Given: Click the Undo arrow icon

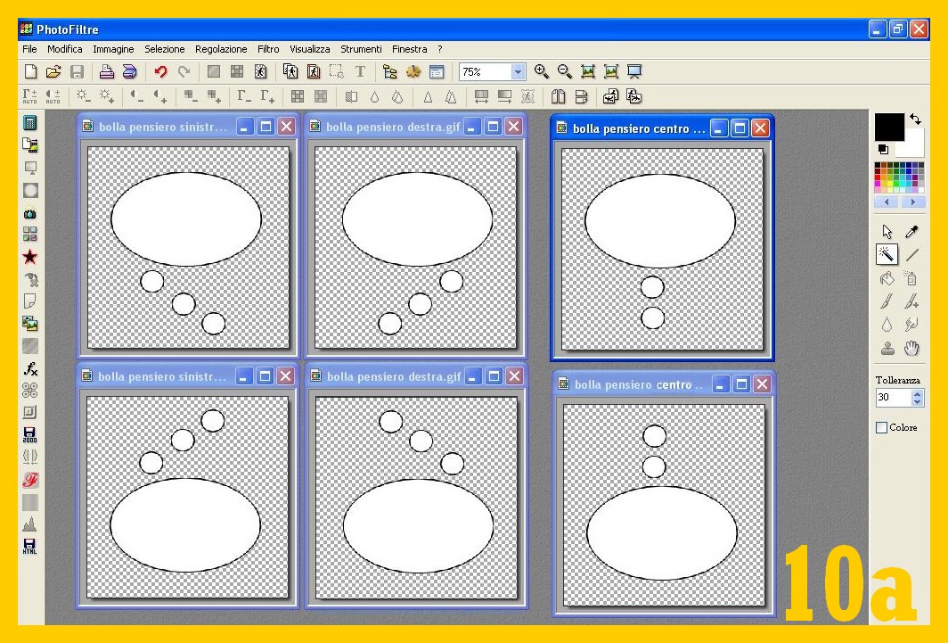Looking at the screenshot, I should point(161,72).
